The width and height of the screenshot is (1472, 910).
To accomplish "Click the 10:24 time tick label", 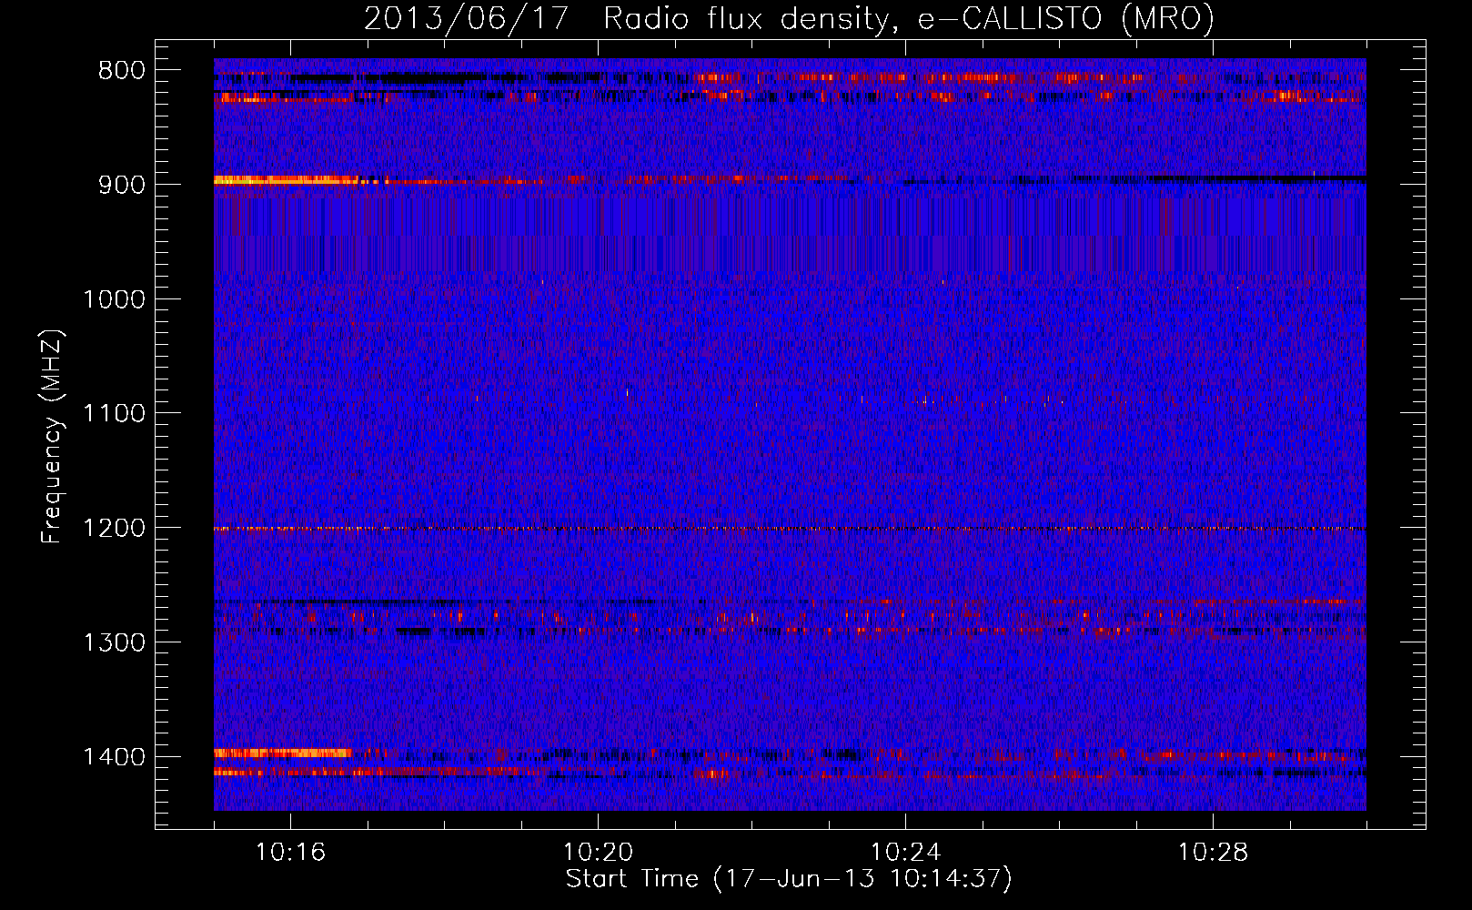I will pos(905,853).
